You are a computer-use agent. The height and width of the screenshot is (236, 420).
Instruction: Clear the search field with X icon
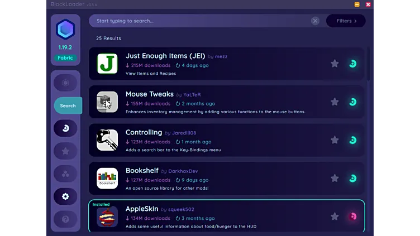pyautogui.click(x=315, y=21)
